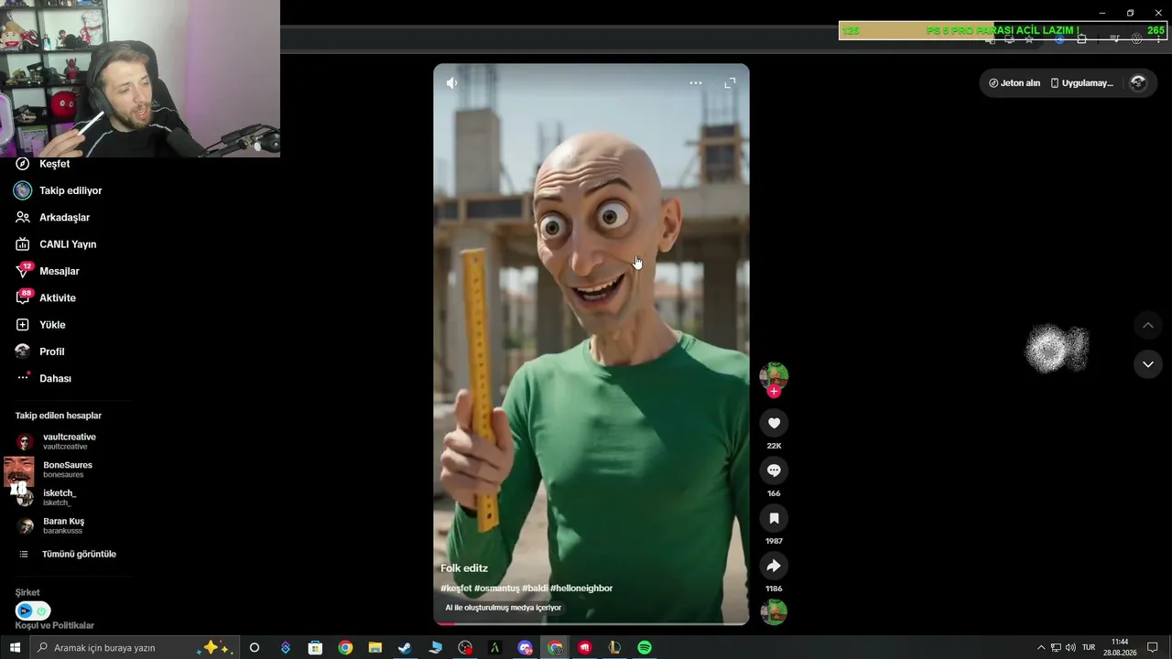The width and height of the screenshot is (1172, 659).
Task: Open File Explorer from the taskbar
Action: [375, 648]
